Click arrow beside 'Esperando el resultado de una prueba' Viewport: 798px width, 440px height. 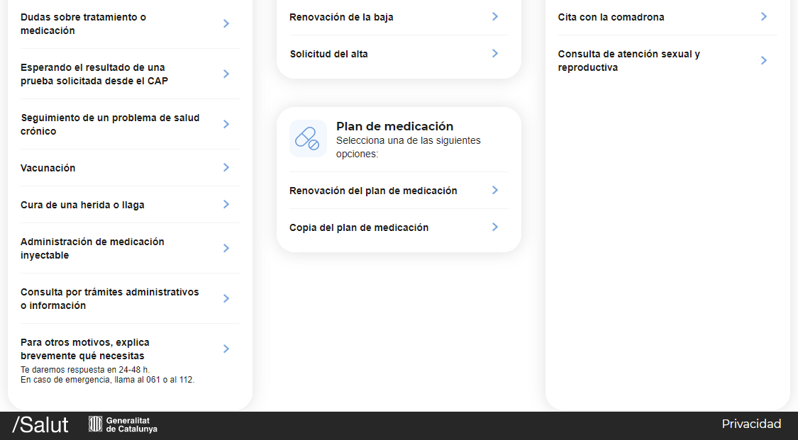click(226, 74)
